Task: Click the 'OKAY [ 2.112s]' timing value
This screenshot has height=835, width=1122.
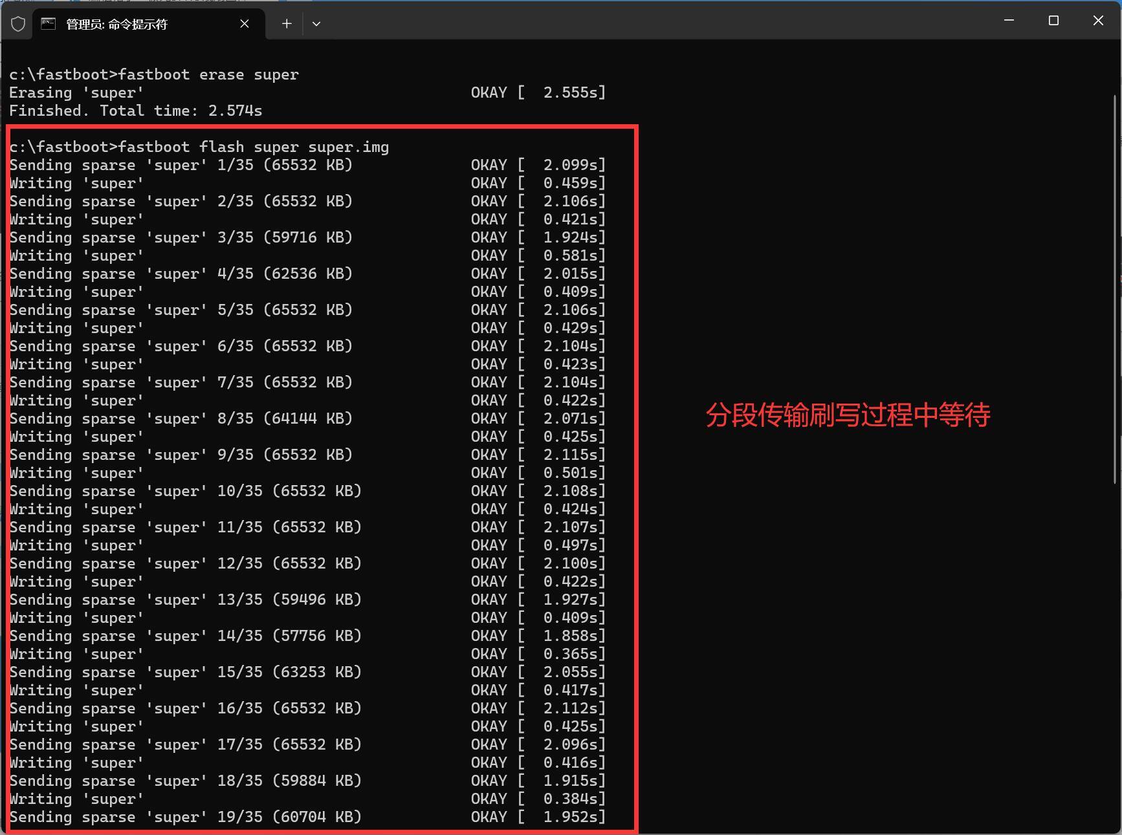Action: 538,708
